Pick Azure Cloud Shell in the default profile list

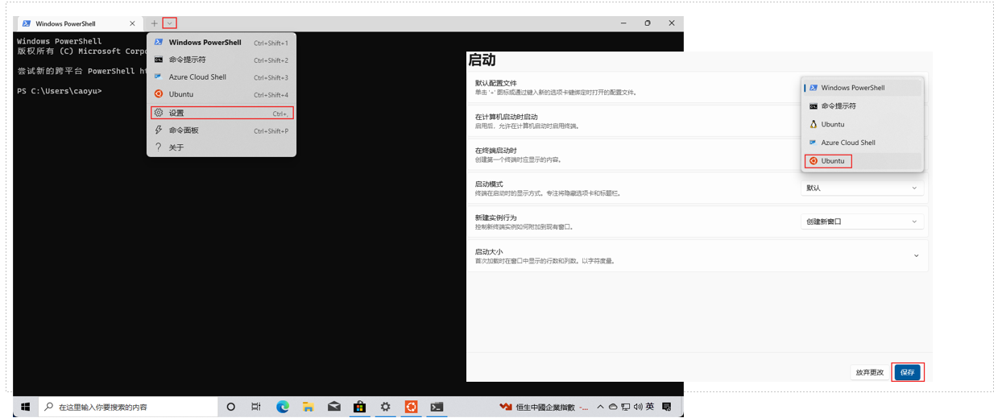(x=863, y=143)
